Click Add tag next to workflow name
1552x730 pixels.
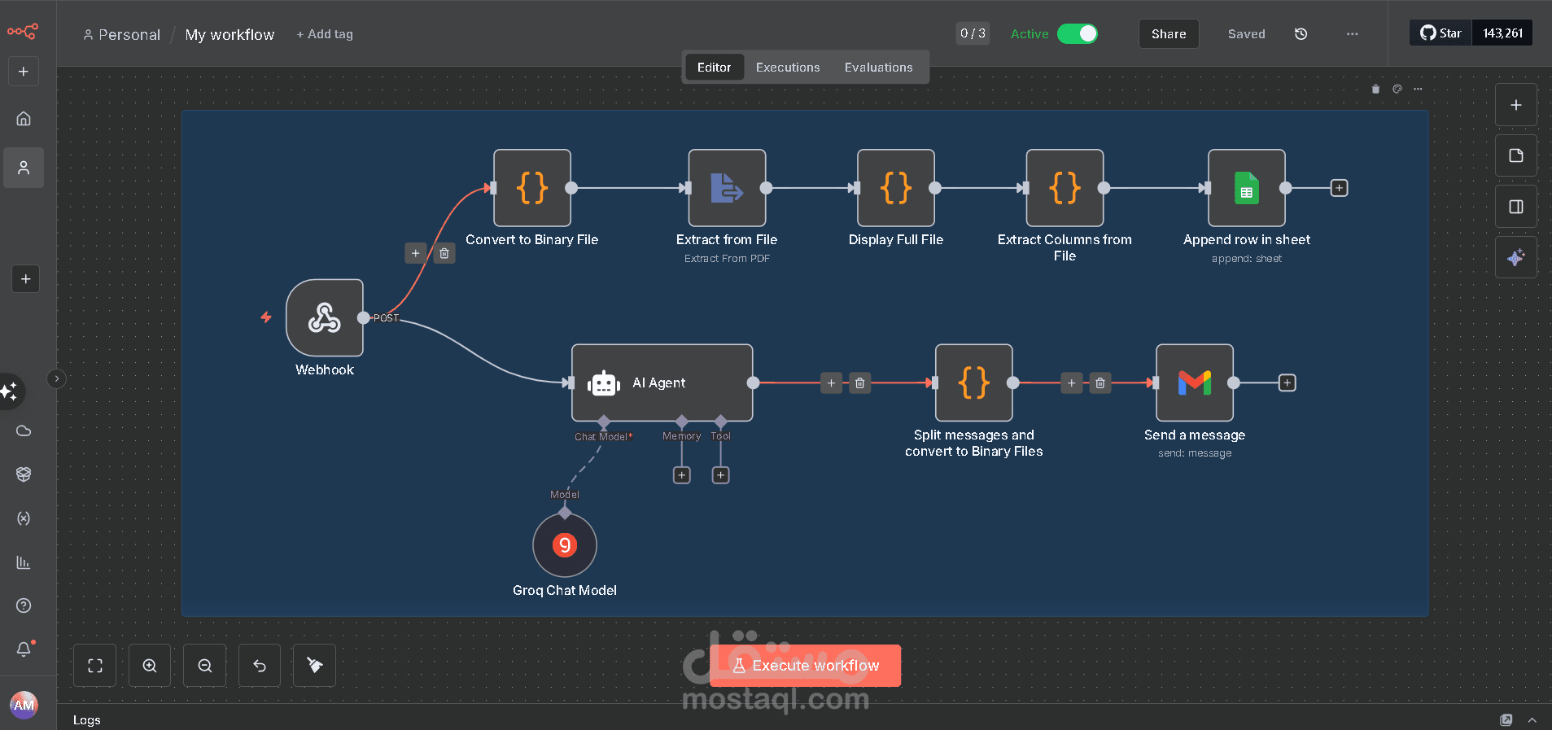[325, 34]
